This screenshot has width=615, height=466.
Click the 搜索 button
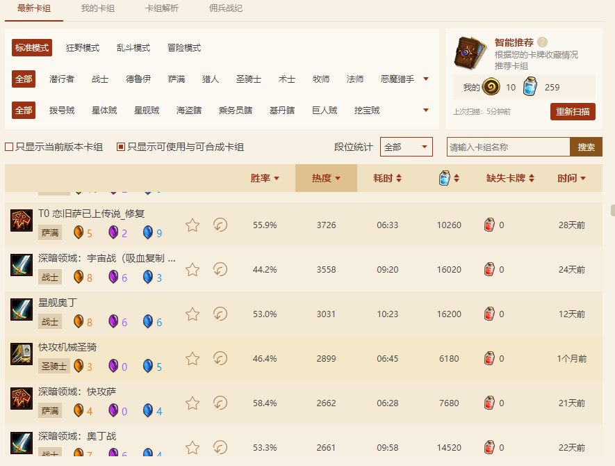[x=586, y=147]
